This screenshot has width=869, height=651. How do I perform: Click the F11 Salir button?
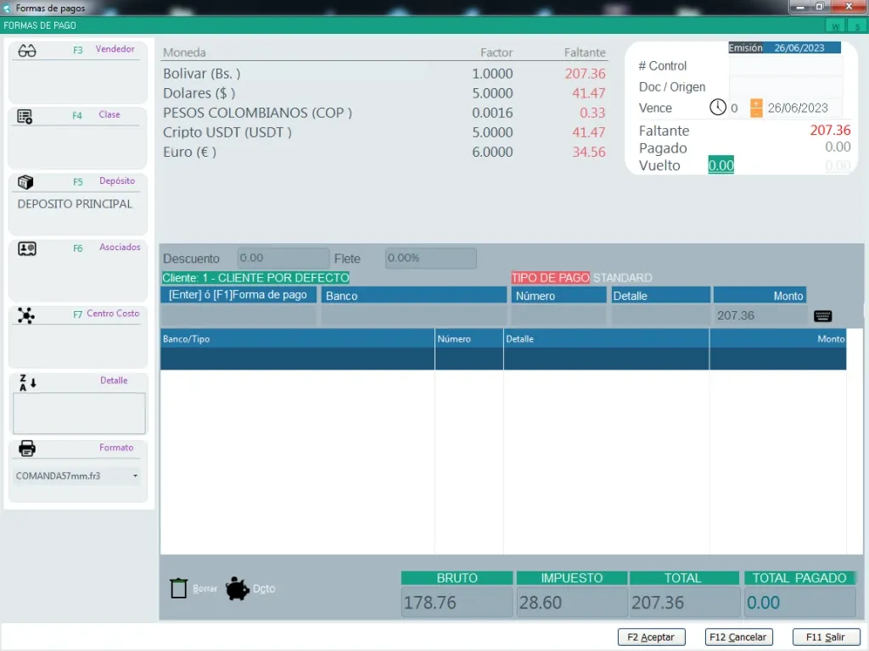click(826, 637)
